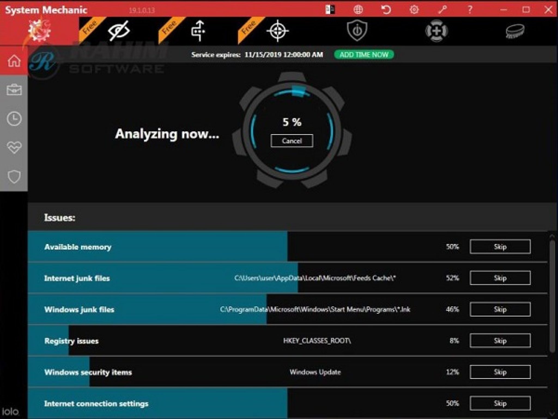
Task: Click the scroll down arrow in issues list
Action: (552, 414)
